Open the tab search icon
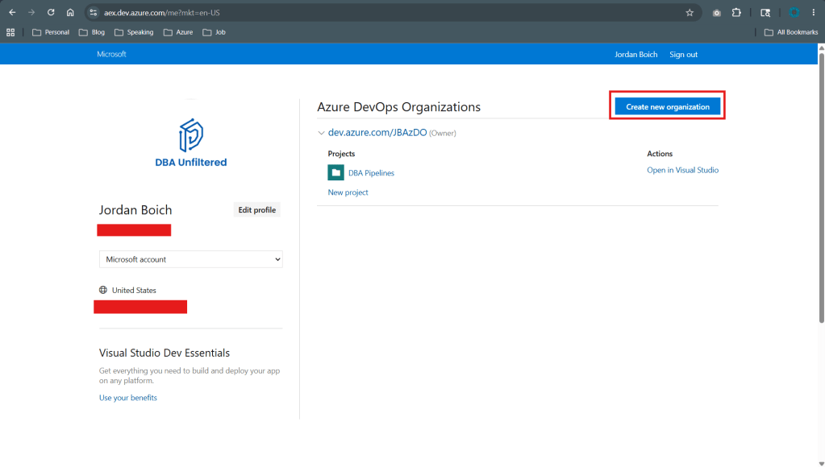The width and height of the screenshot is (825, 467). pyautogui.click(x=765, y=13)
